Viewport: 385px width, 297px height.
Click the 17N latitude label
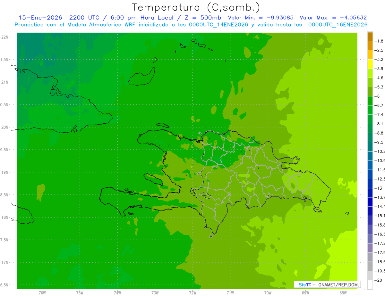[x=5, y=262]
